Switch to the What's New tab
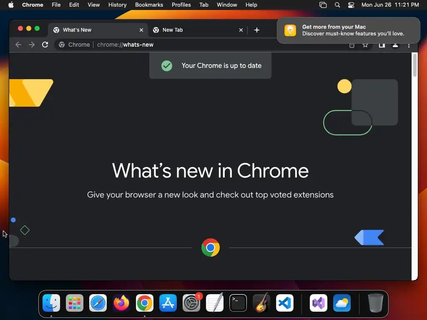The height and width of the screenshot is (320, 427). click(98, 30)
